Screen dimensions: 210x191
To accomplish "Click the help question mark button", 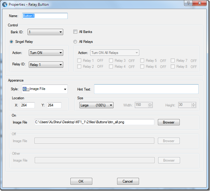I will pos(188,3).
